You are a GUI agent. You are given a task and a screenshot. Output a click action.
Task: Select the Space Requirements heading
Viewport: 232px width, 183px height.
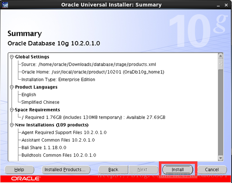(x=37, y=110)
